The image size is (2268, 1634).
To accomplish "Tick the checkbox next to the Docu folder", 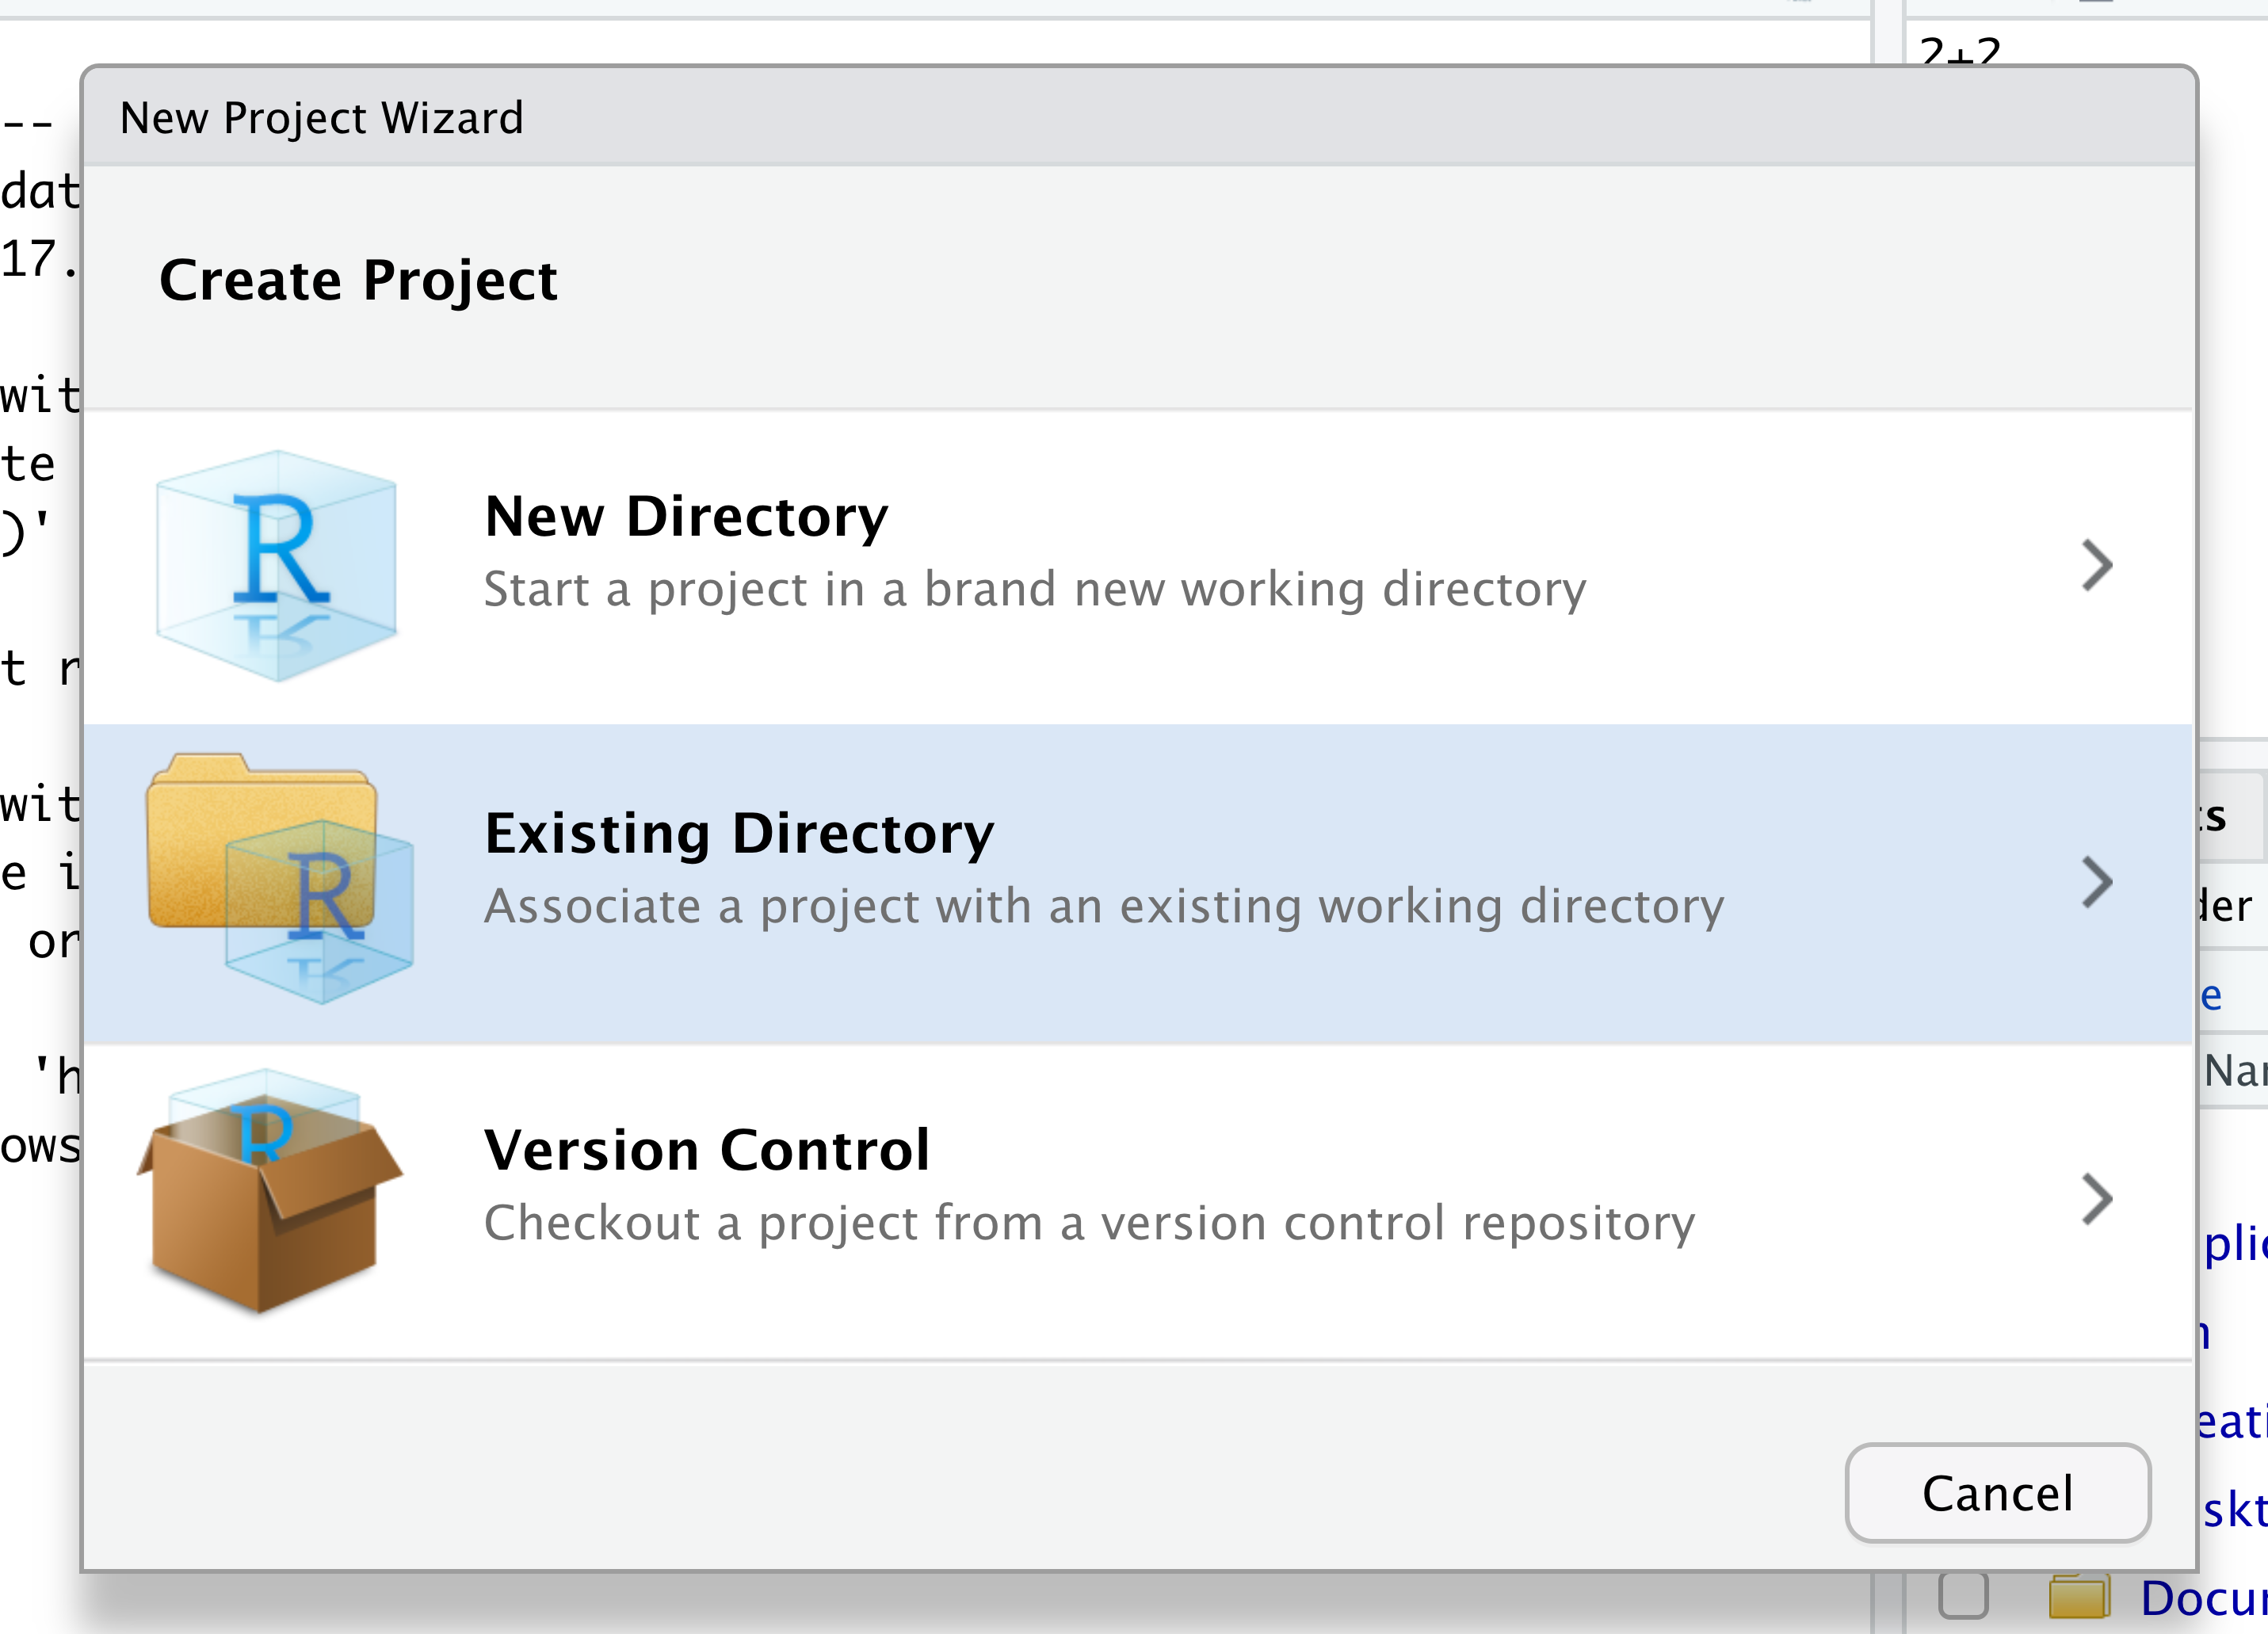I will click(x=1962, y=1595).
